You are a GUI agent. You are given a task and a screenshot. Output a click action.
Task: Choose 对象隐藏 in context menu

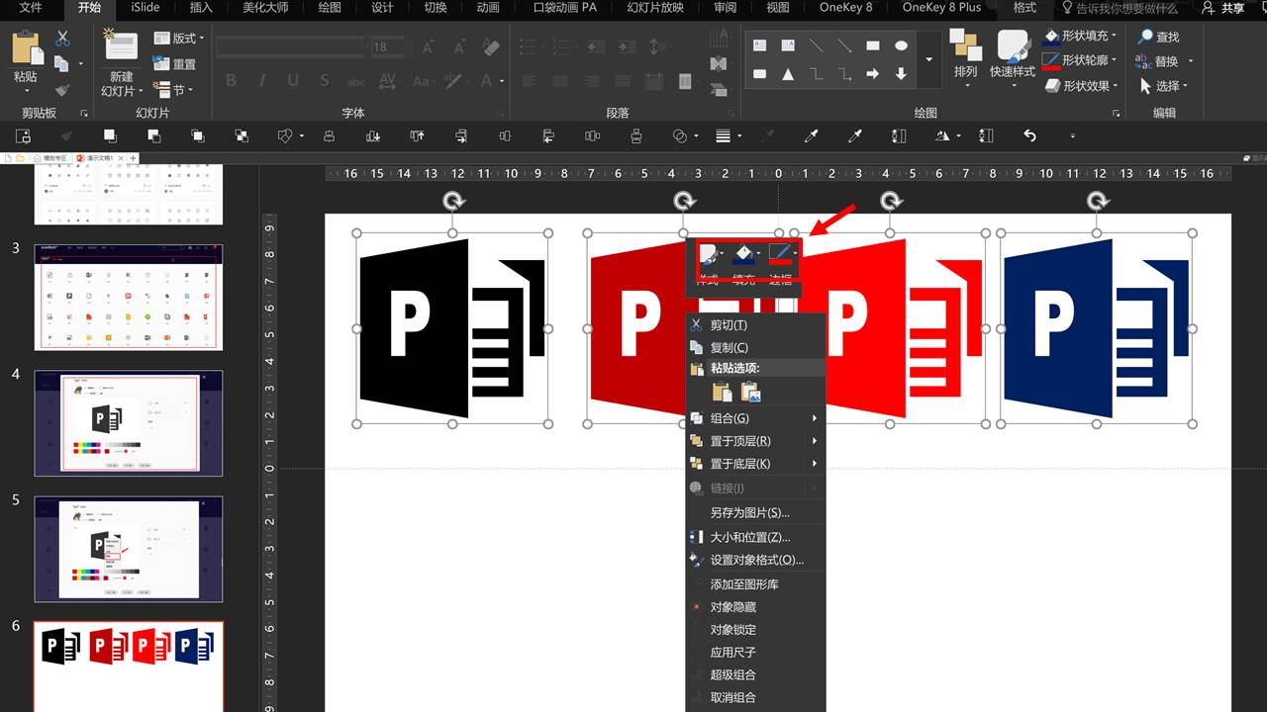click(x=755, y=607)
